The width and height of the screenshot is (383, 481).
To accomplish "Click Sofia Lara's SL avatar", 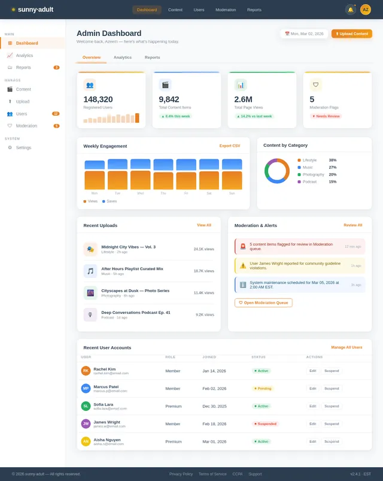I will click(x=86, y=406).
